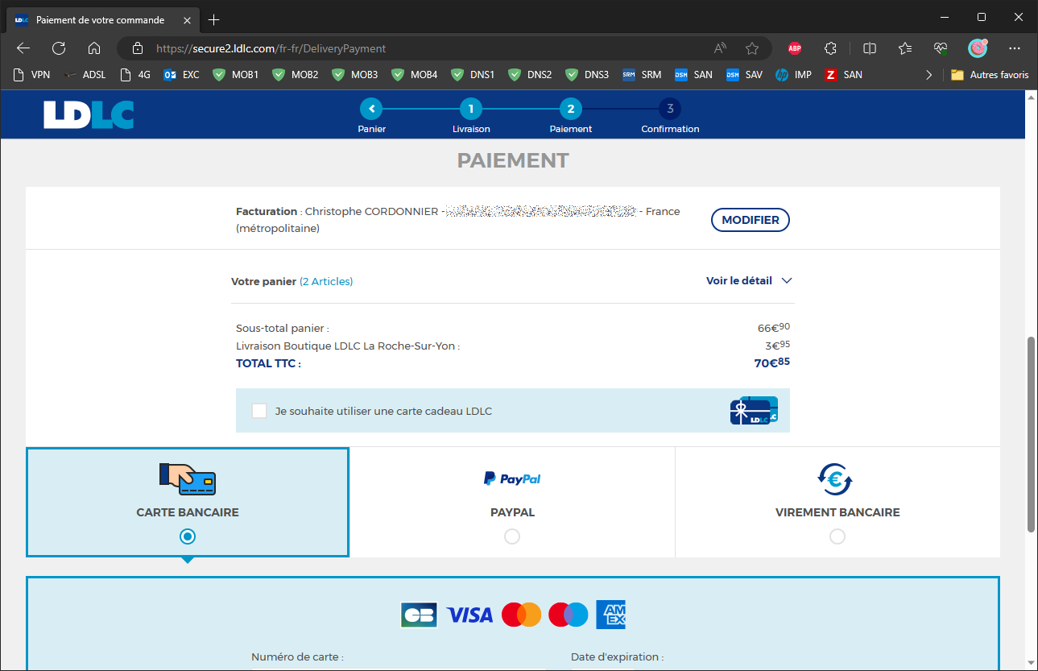Open Extensions puzzle icon
The height and width of the screenshot is (671, 1038).
coord(831,48)
